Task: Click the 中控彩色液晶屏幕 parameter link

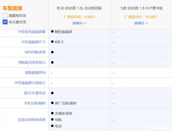Action: 32,32
